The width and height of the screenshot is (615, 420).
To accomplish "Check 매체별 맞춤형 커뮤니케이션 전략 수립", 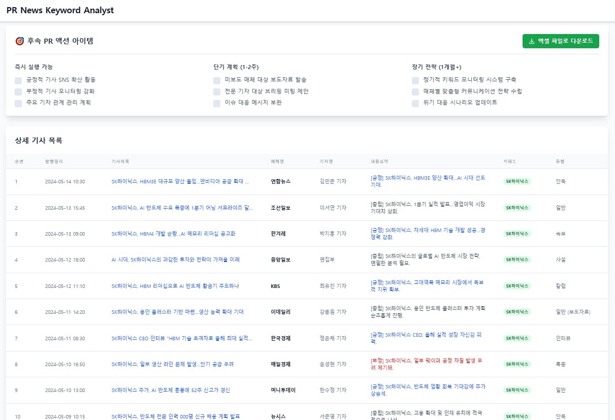I will coord(415,91).
